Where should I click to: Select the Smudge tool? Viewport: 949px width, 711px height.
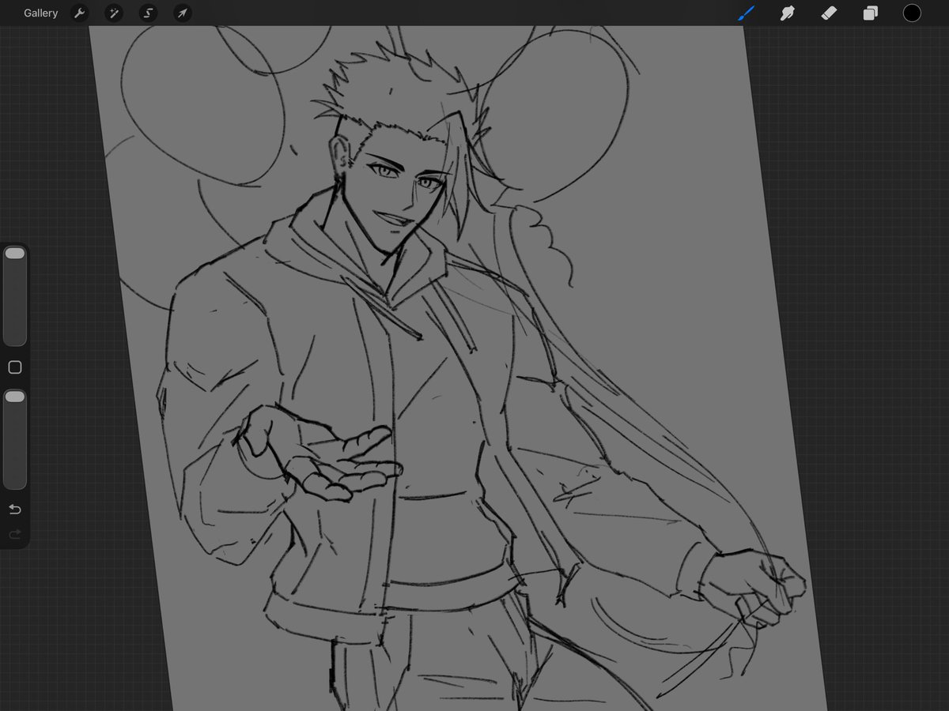[788, 13]
